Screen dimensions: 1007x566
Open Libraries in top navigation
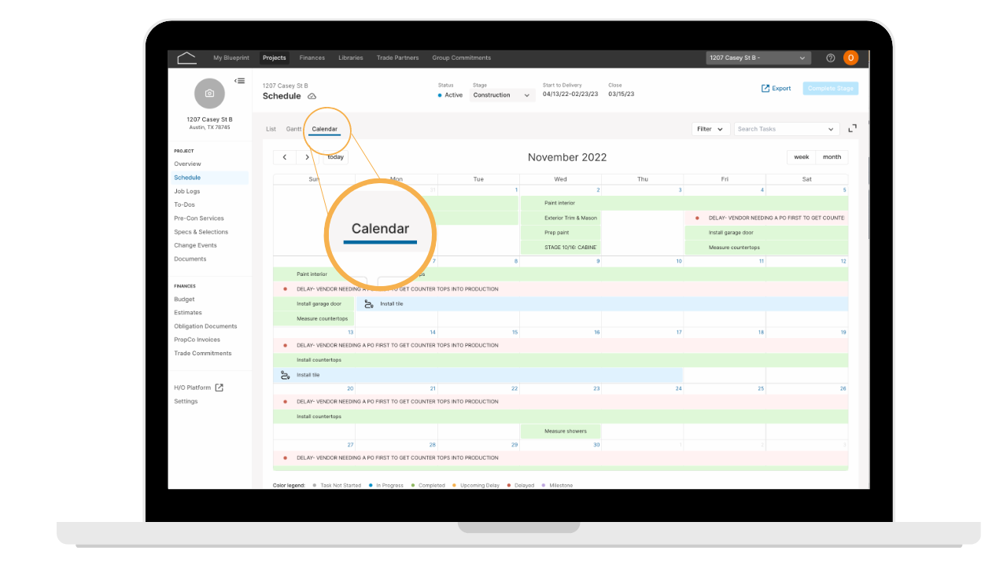351,58
